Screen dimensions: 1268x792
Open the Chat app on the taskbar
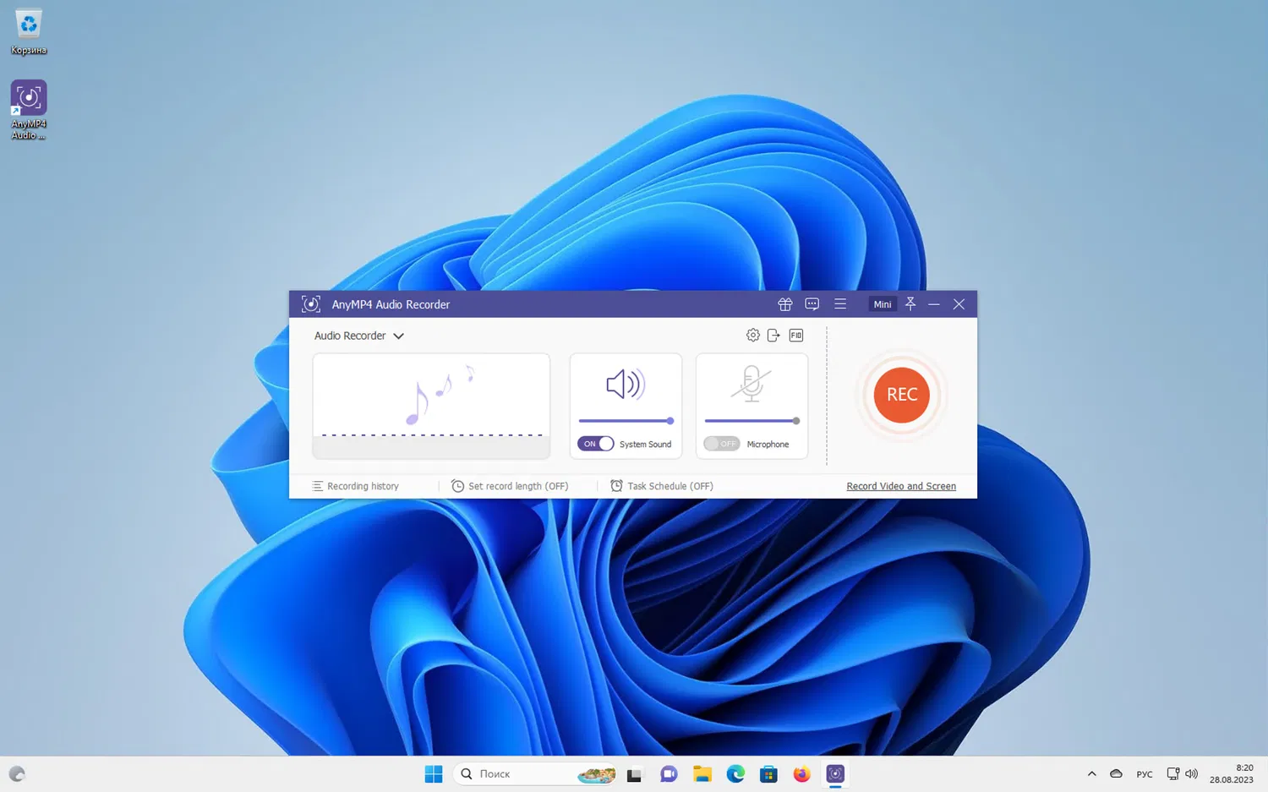(x=669, y=774)
